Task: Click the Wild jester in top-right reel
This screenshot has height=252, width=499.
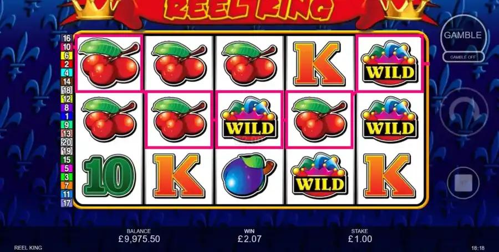Action: pos(390,64)
